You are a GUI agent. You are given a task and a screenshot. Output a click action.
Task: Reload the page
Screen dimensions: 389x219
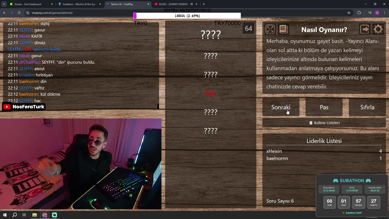(x=19, y=13)
